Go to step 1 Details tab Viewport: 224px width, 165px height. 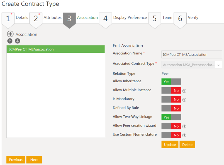(x=15, y=18)
